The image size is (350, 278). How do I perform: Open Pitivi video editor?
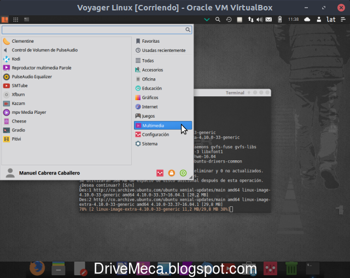tap(67, 139)
